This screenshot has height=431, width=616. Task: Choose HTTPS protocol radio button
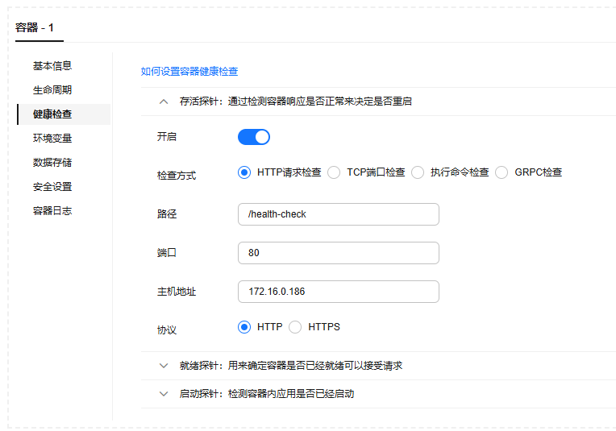pyautogui.click(x=295, y=327)
